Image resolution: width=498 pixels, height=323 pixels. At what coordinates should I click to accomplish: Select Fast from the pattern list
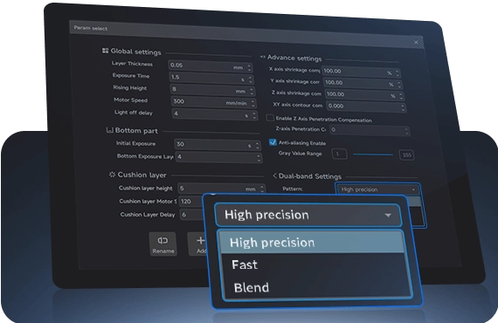(245, 265)
